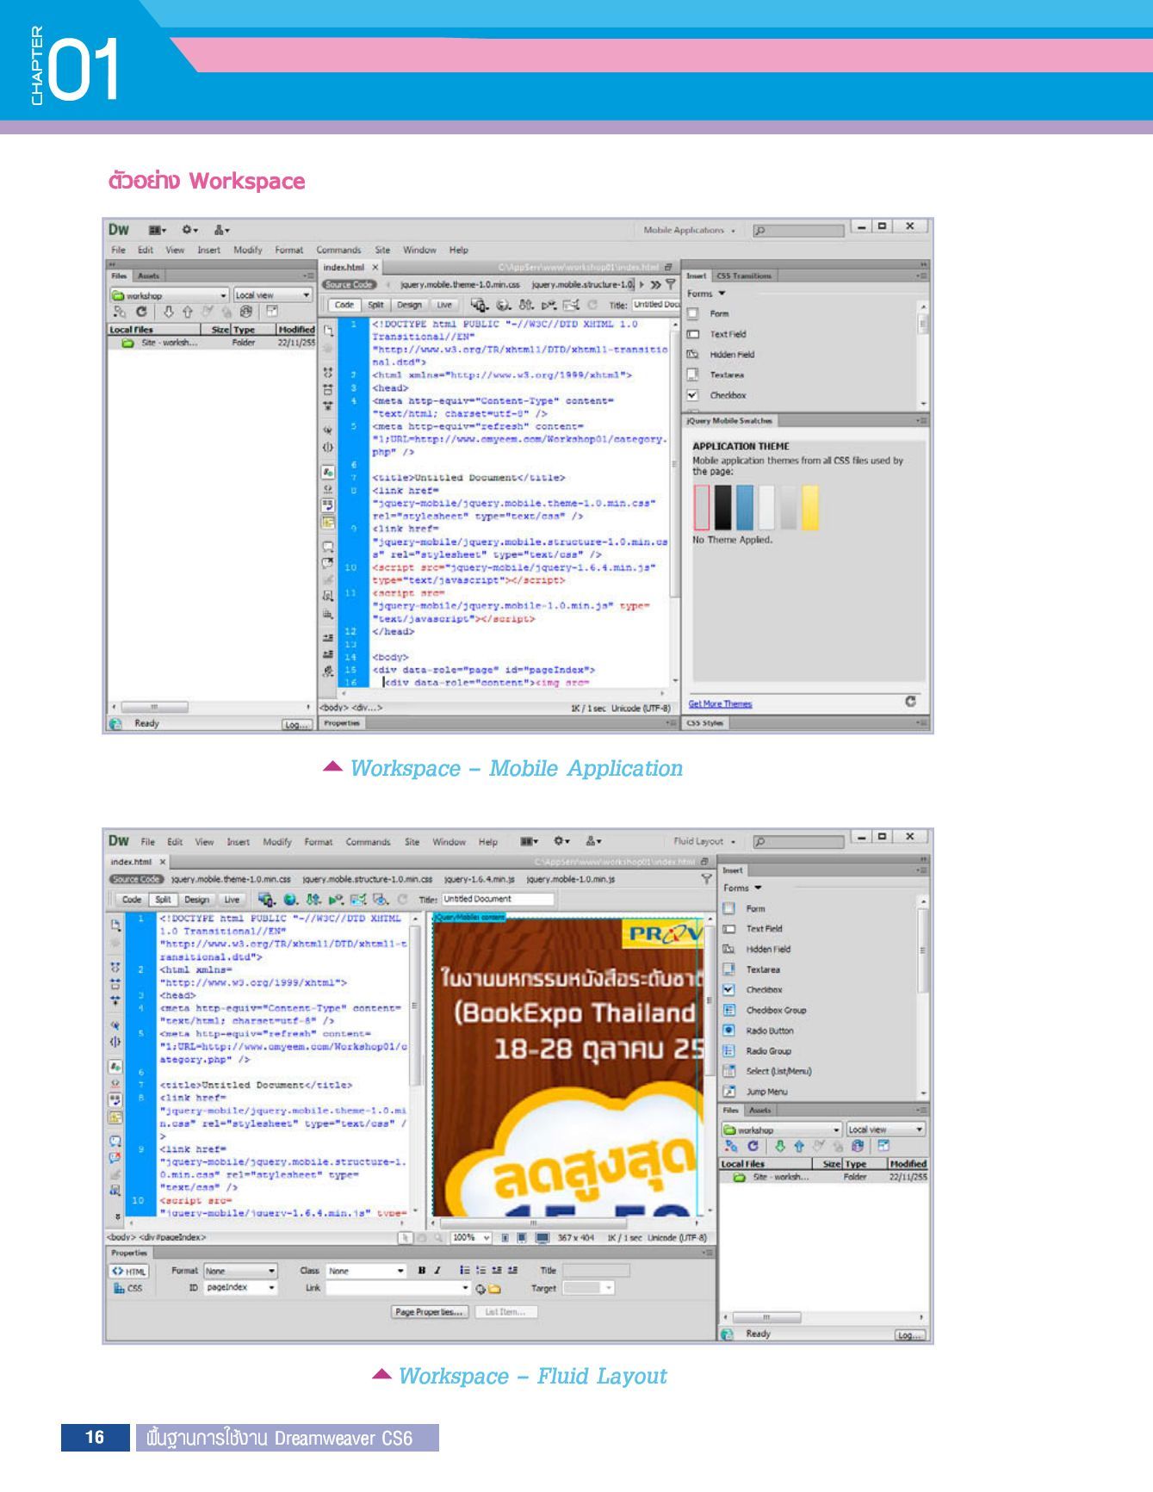Open the Mobile Applications workspace switcher
This screenshot has width=1153, height=1492.
[x=690, y=231]
